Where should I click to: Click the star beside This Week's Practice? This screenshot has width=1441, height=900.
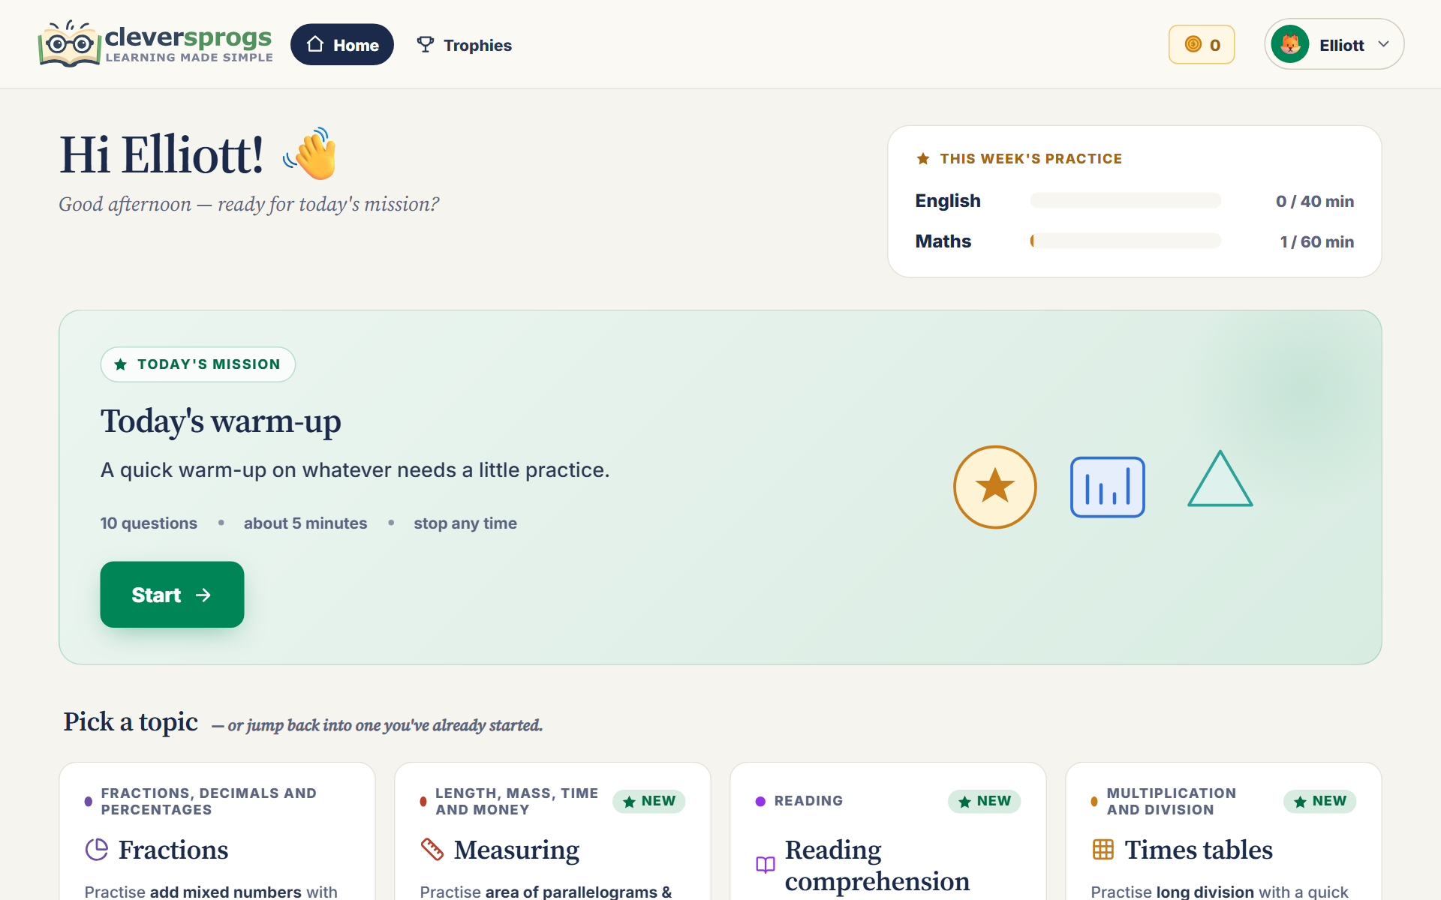[x=923, y=158]
